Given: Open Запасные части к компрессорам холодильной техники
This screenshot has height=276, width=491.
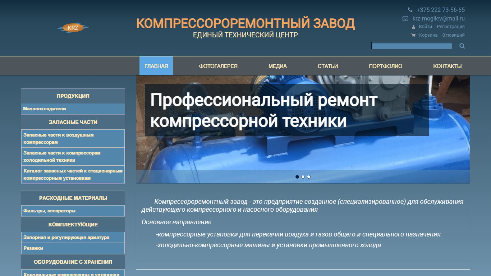Looking at the screenshot, I should 73,157.
